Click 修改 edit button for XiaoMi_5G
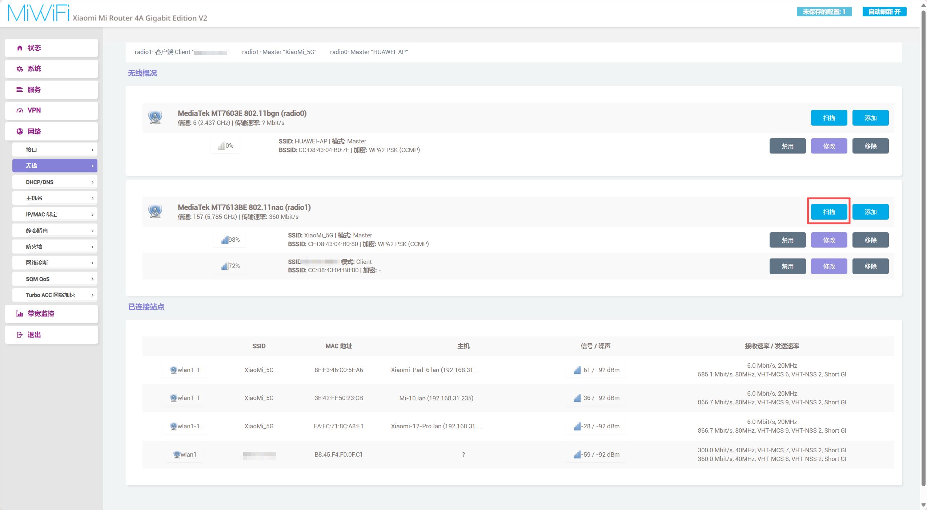The image size is (927, 510). [x=829, y=240]
